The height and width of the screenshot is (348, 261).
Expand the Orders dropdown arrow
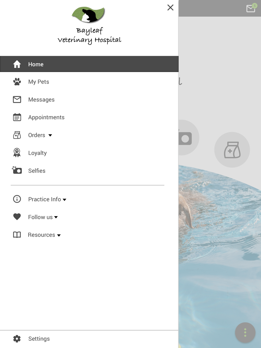point(50,135)
